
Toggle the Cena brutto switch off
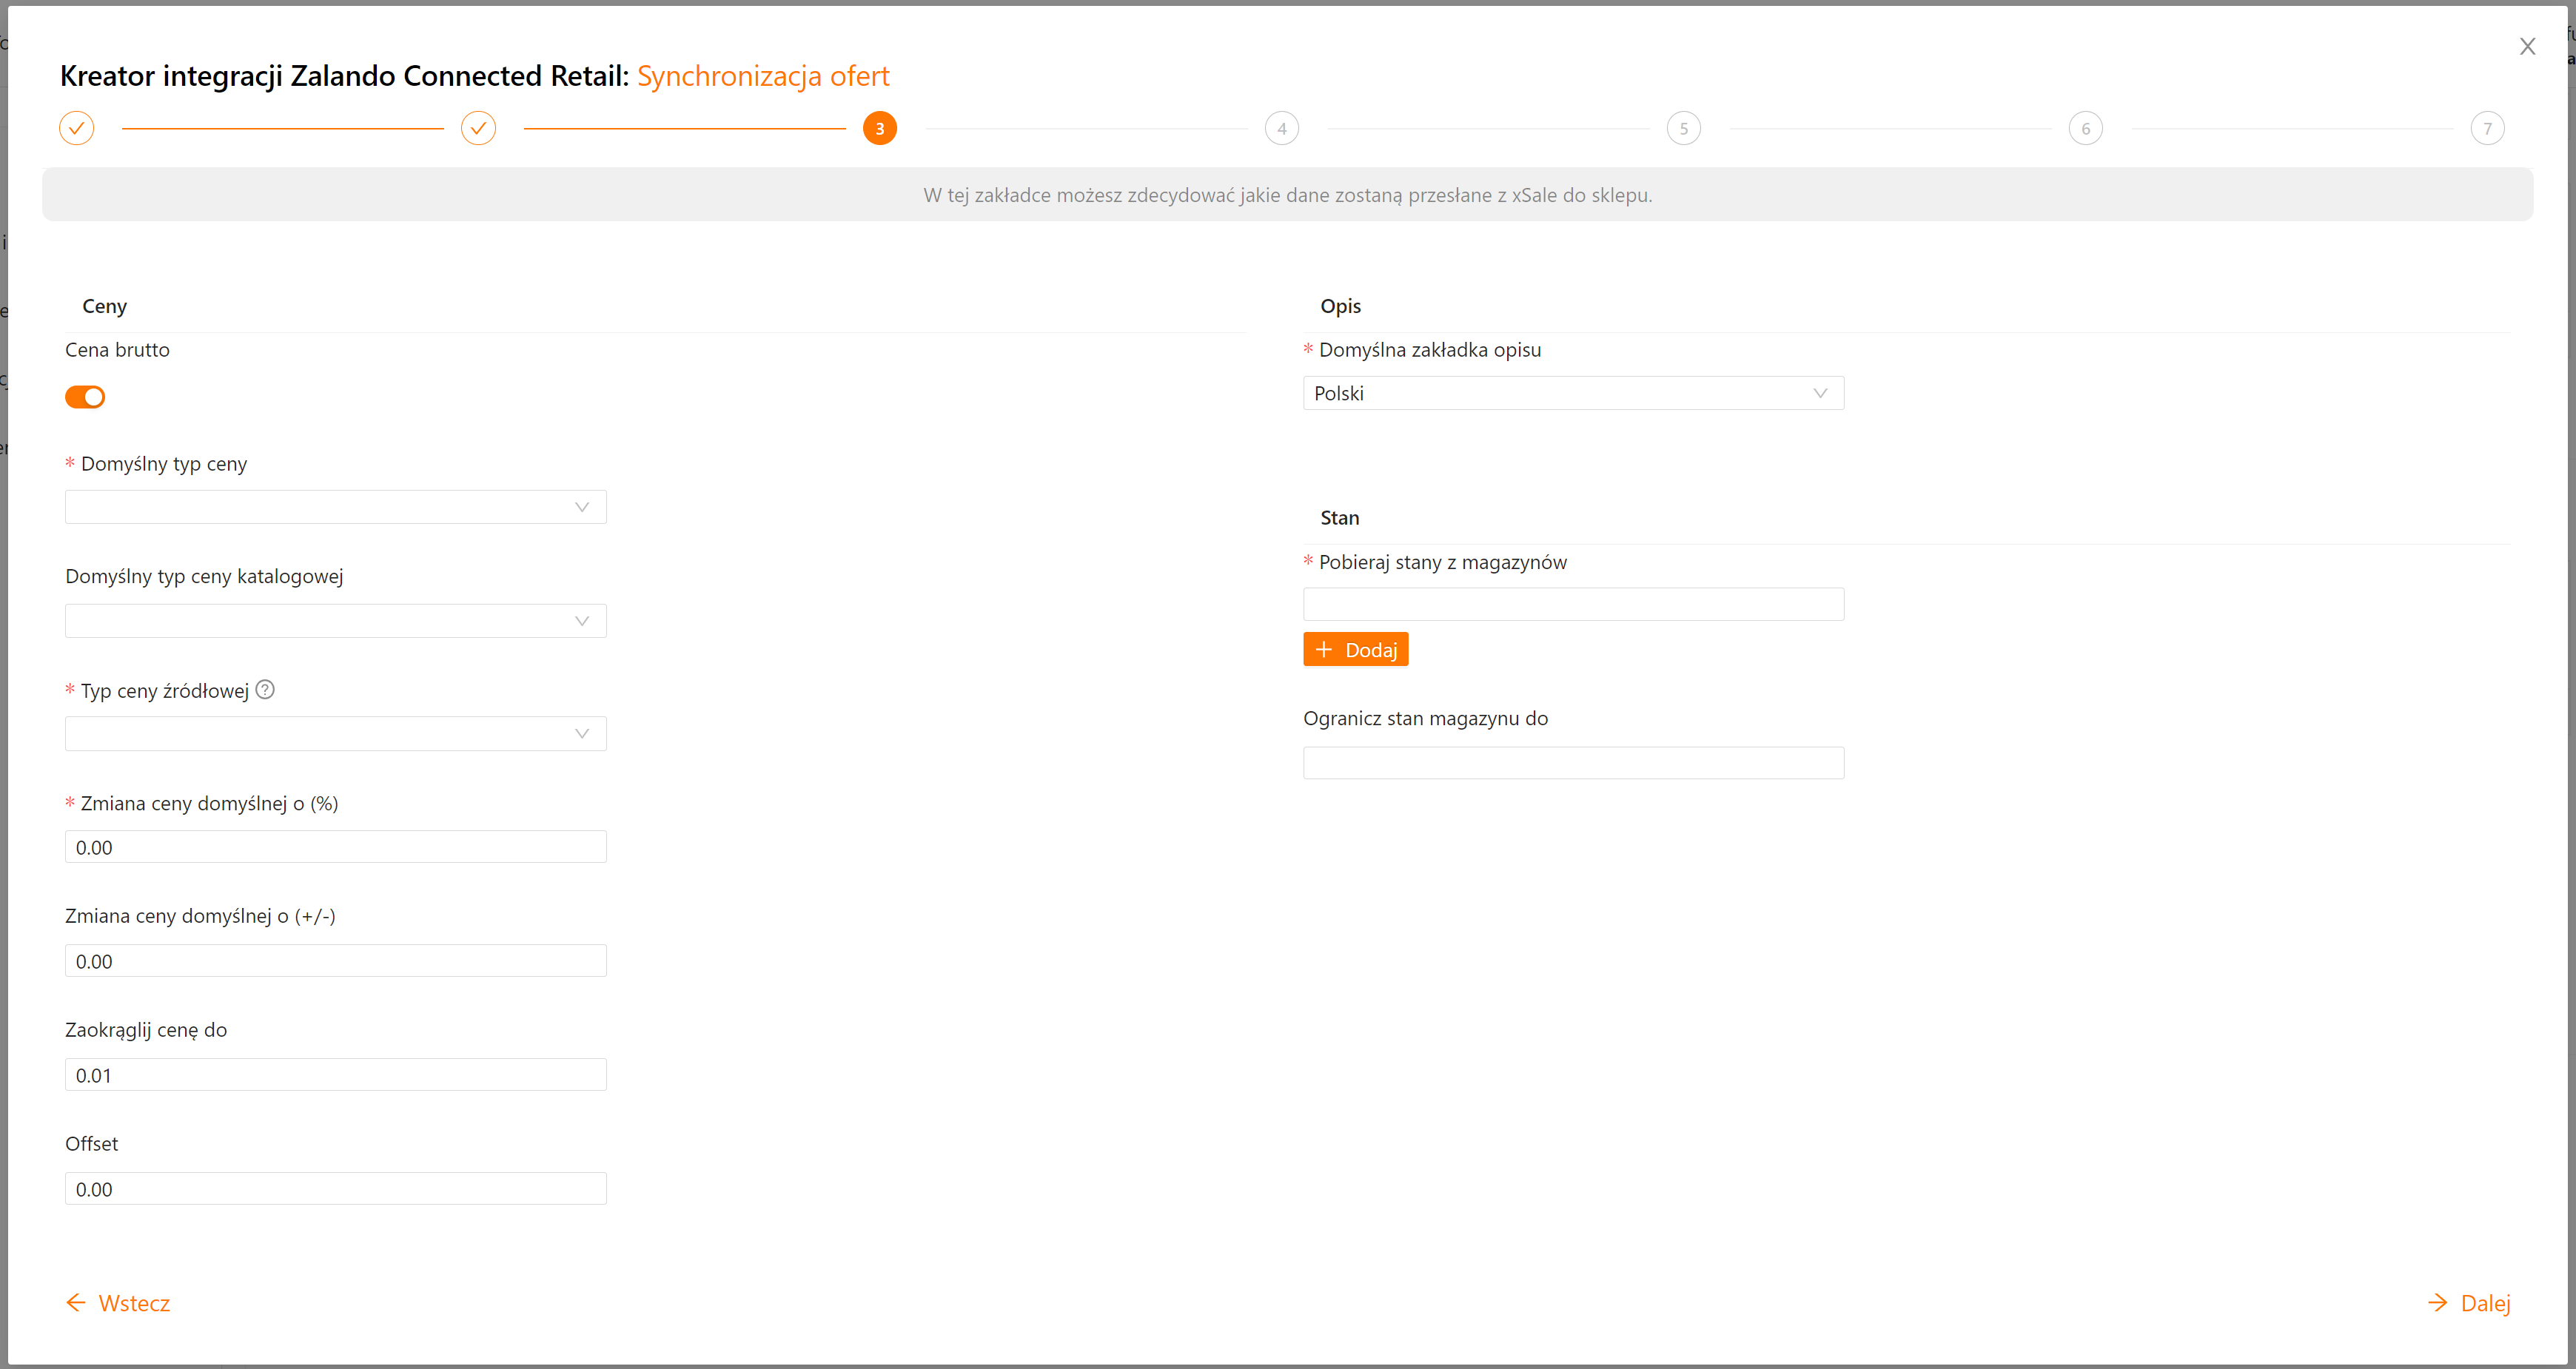(x=85, y=397)
